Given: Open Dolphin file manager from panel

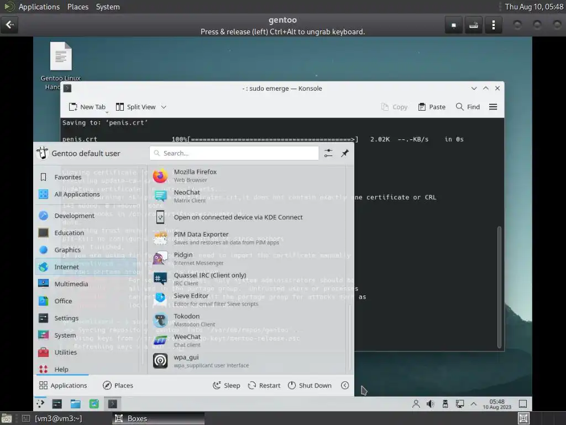Looking at the screenshot, I should click(x=75, y=403).
